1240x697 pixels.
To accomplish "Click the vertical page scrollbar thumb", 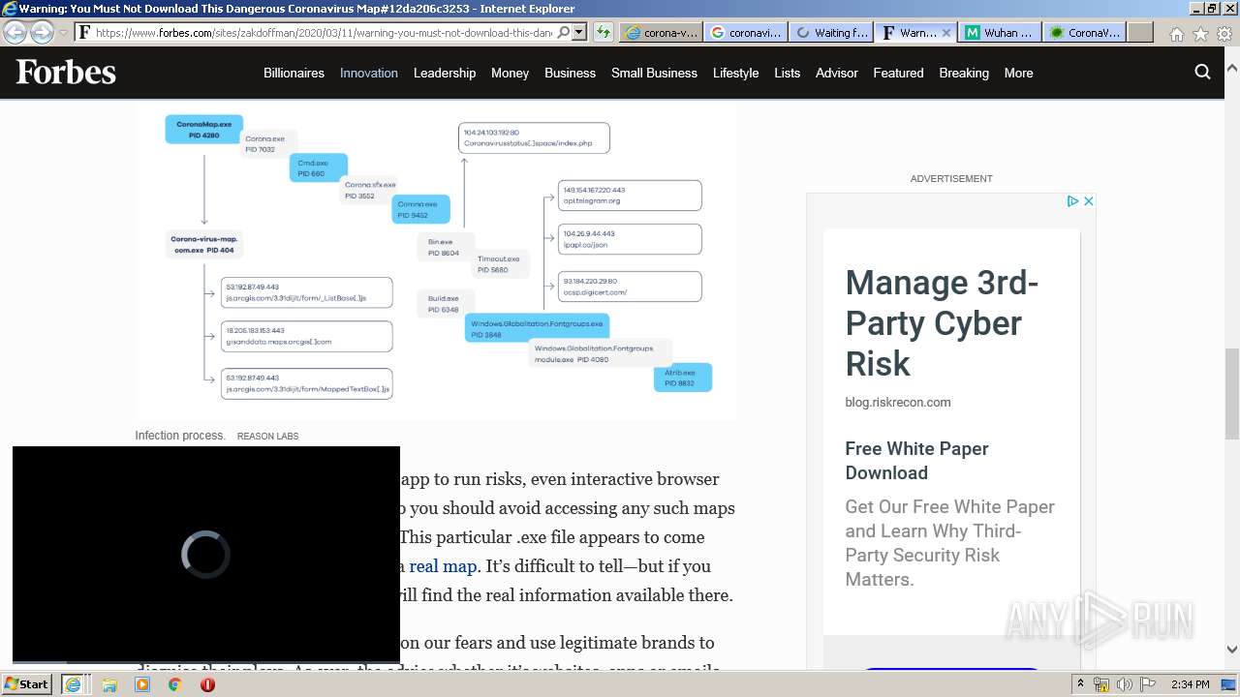I will [x=1232, y=393].
